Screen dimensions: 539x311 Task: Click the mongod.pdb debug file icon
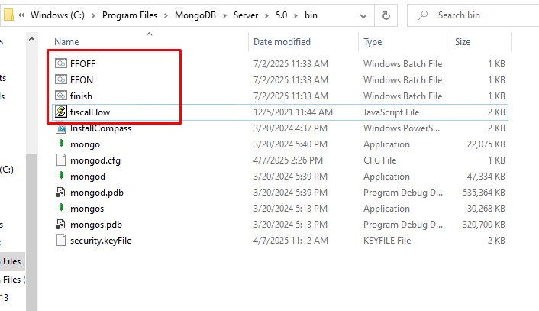(62, 193)
